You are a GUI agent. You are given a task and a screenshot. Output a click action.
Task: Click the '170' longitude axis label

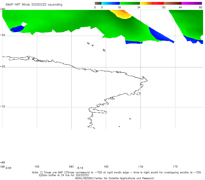click(x=140, y=167)
